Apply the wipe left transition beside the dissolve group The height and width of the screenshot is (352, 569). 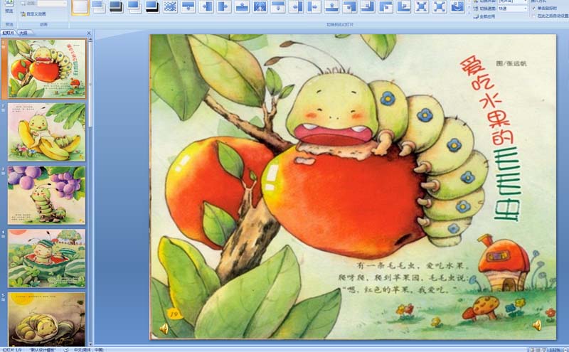[x=206, y=7]
